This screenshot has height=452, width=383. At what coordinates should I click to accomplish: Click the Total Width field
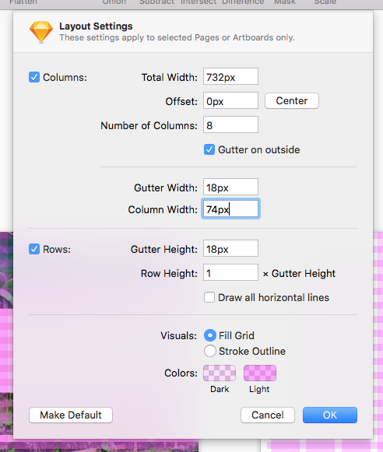(x=230, y=77)
